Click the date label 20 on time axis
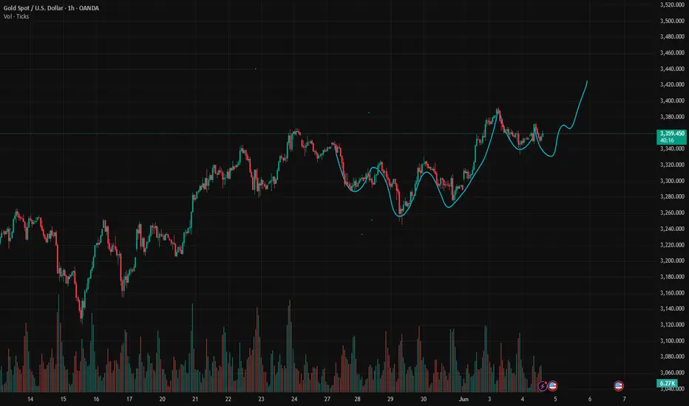The height and width of the screenshot is (406, 689). pyautogui.click(x=162, y=399)
